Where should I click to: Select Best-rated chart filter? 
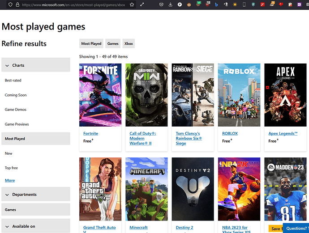pyautogui.click(x=13, y=80)
